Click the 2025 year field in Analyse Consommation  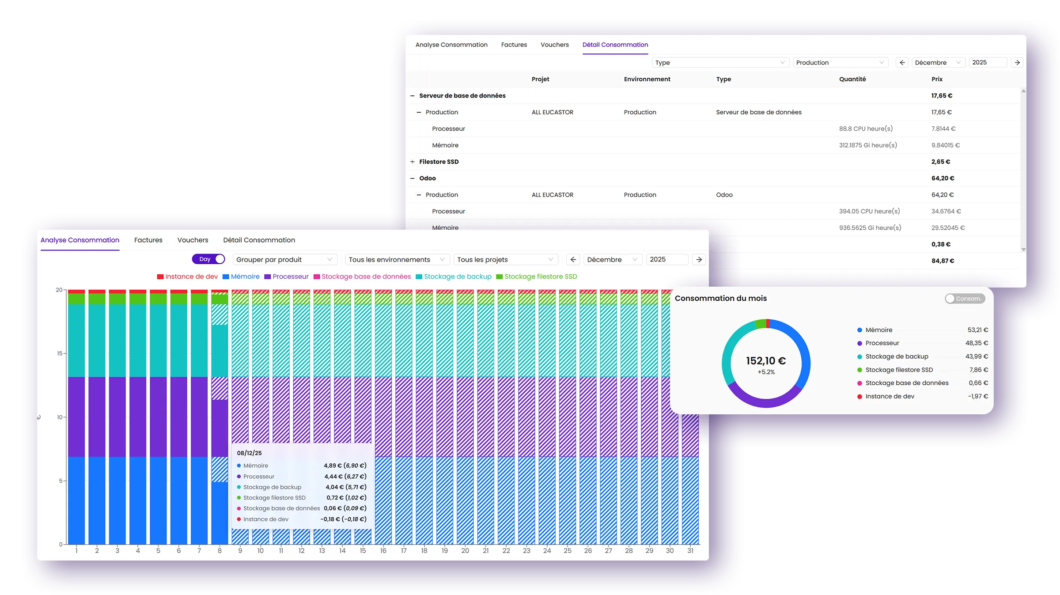tap(666, 259)
